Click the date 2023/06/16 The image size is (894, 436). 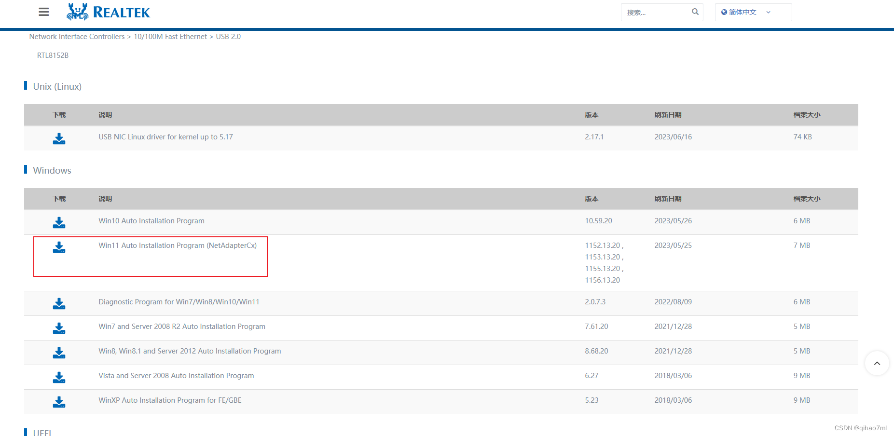673,137
